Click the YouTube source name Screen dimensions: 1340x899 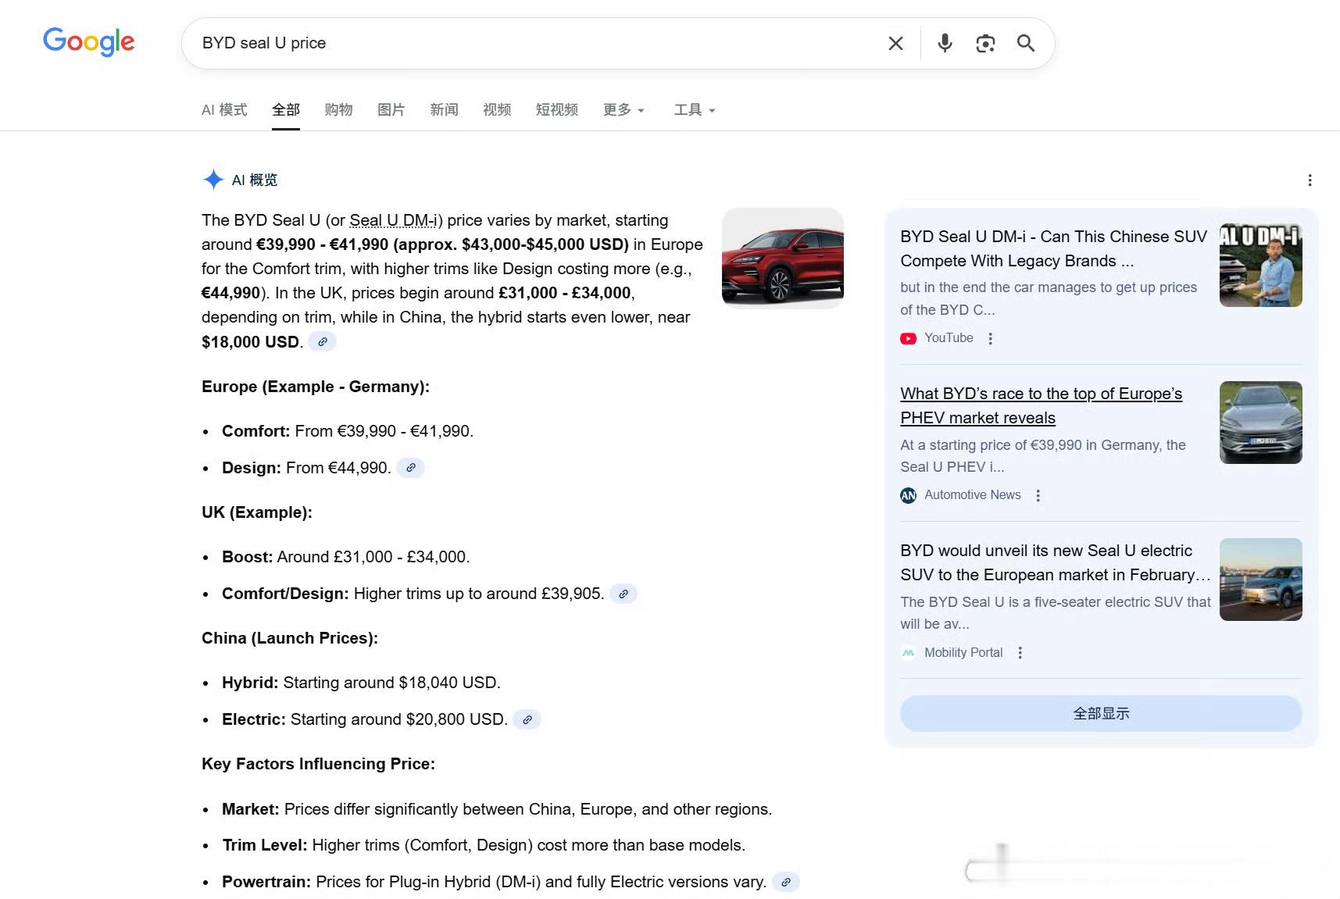click(949, 338)
